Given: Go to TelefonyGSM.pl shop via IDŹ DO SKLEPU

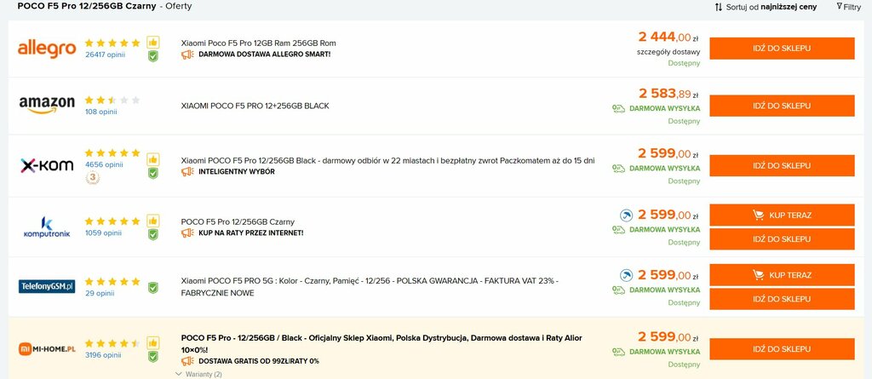Looking at the screenshot, I should (x=782, y=299).
